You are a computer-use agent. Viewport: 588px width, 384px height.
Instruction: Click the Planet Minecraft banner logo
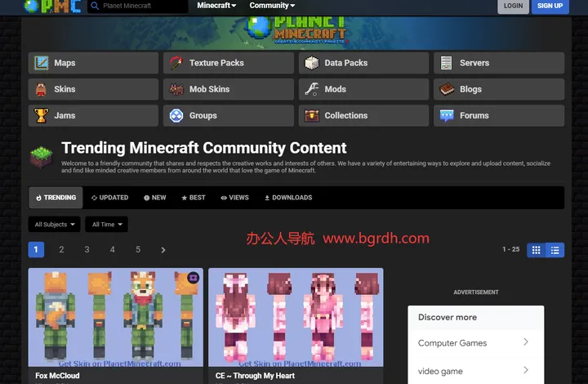point(296,29)
